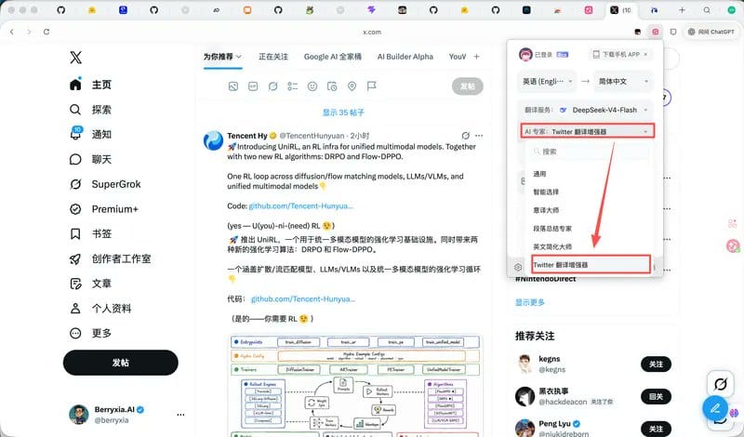The image size is (744, 437).
Task: Schedule the post with calendar icon
Action: point(332,86)
